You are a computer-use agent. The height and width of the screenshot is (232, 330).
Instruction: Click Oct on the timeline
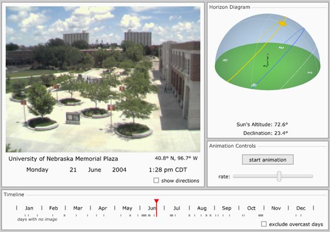click(252, 208)
